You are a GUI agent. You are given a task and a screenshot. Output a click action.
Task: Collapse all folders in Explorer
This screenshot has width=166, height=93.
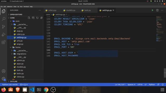(x=41, y=18)
